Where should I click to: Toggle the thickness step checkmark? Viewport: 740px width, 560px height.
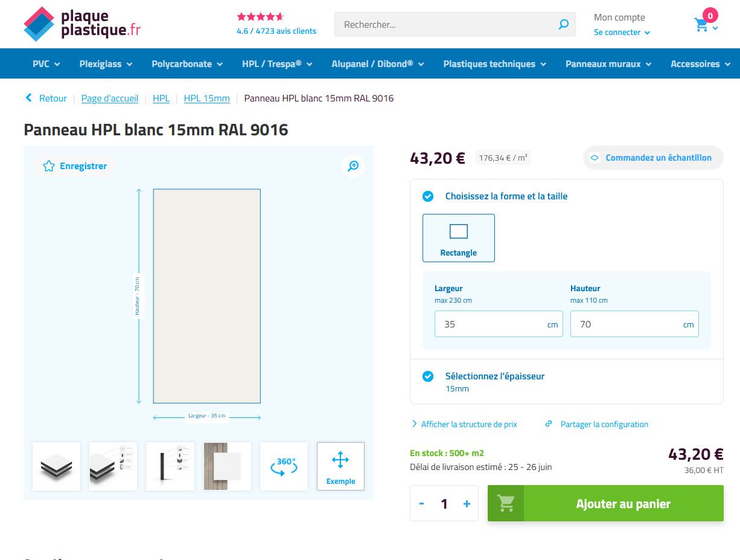pos(428,376)
